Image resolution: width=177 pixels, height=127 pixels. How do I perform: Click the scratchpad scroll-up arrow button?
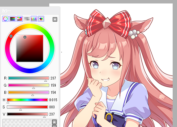(x=54, y=122)
